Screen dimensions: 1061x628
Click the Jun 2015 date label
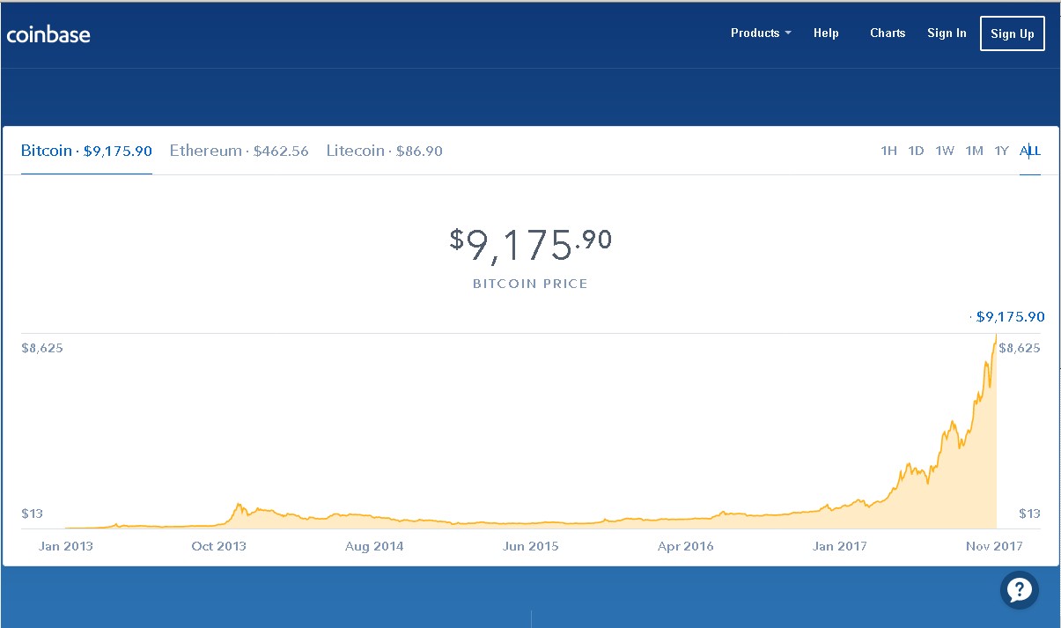point(530,546)
